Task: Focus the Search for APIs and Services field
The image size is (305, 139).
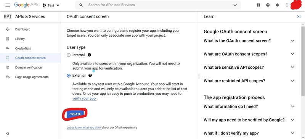Action: [x=158, y=5]
